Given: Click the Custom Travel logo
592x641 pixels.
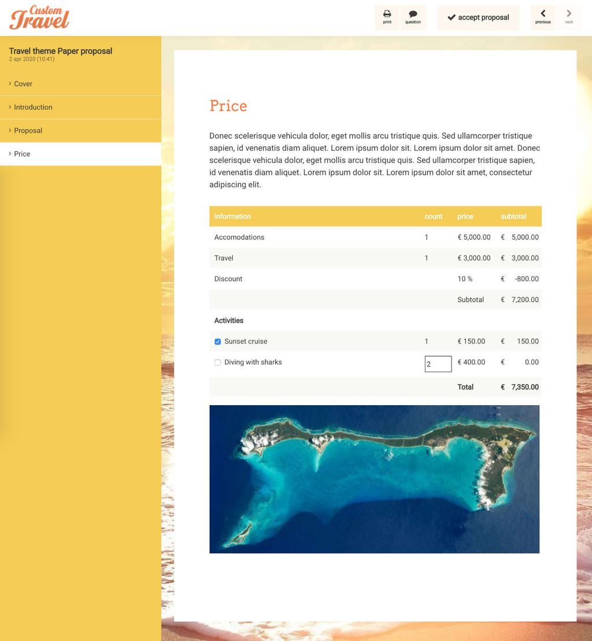Looking at the screenshot, I should click(x=39, y=17).
